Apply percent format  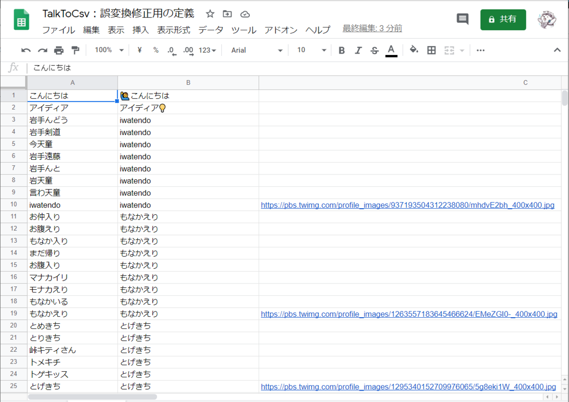point(156,50)
